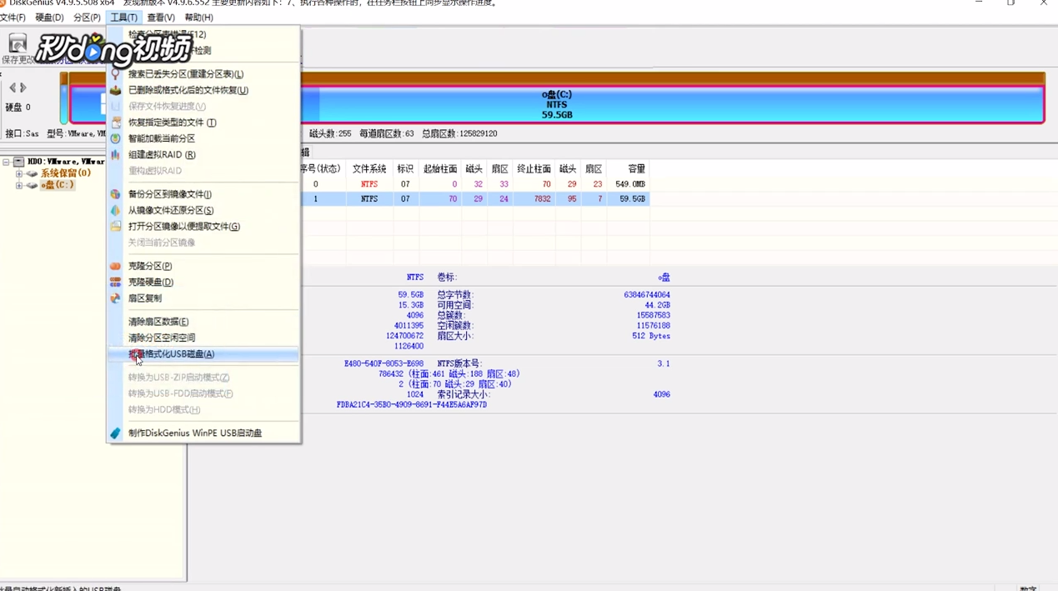The width and height of the screenshot is (1058, 591).
Task: Click the 克隆硬盘 icon
Action: coord(115,282)
